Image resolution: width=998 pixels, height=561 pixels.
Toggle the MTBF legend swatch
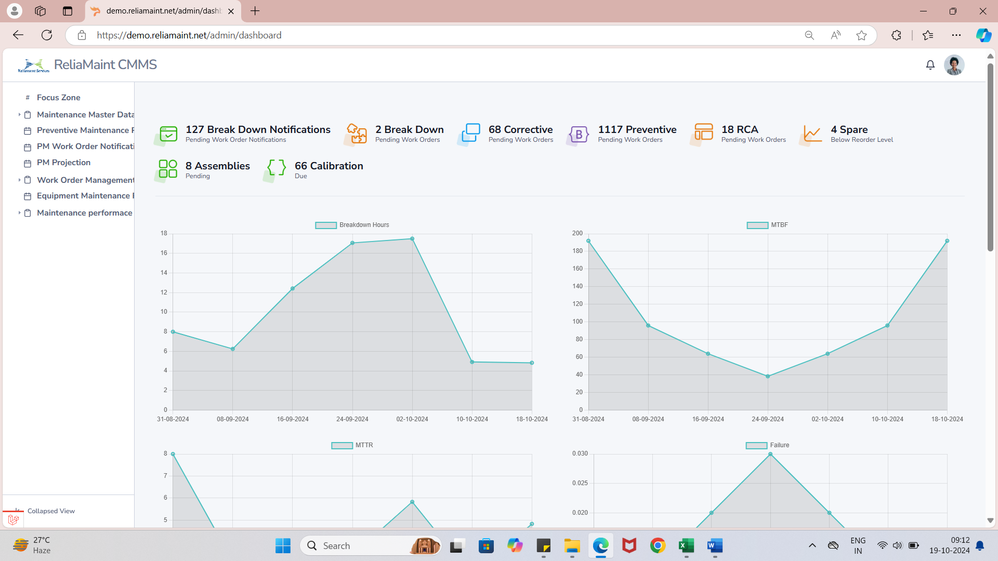coord(757,225)
